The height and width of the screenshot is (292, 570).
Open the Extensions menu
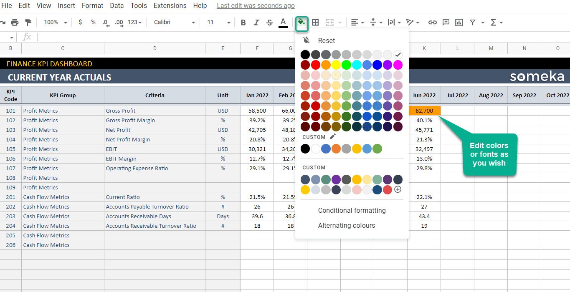(x=170, y=6)
